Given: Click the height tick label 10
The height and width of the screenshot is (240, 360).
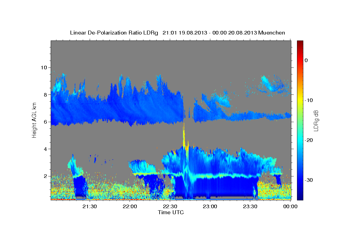Looking at the screenshot, I should point(43,67).
